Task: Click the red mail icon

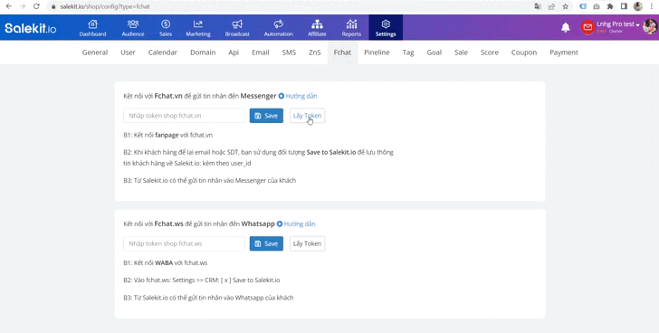Action: [587, 27]
